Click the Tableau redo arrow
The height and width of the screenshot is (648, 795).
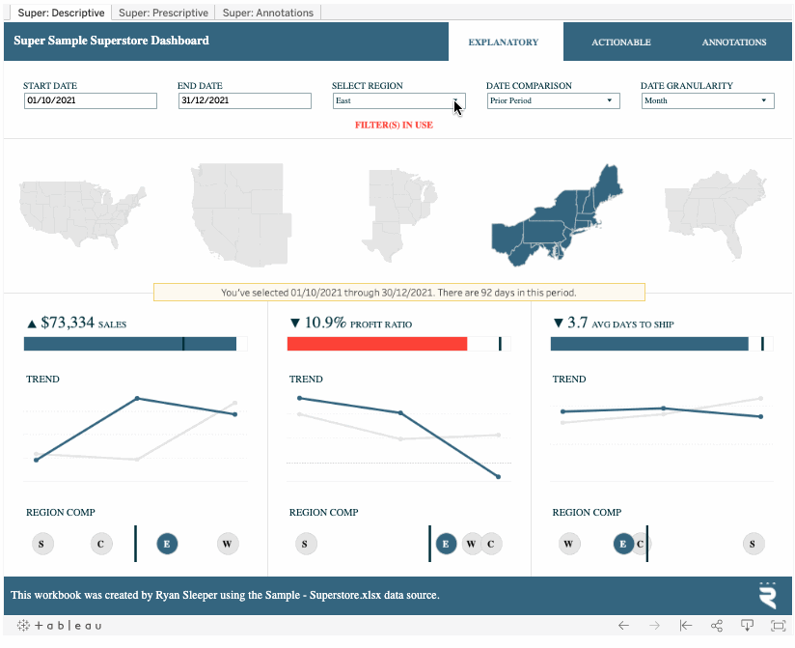click(654, 626)
